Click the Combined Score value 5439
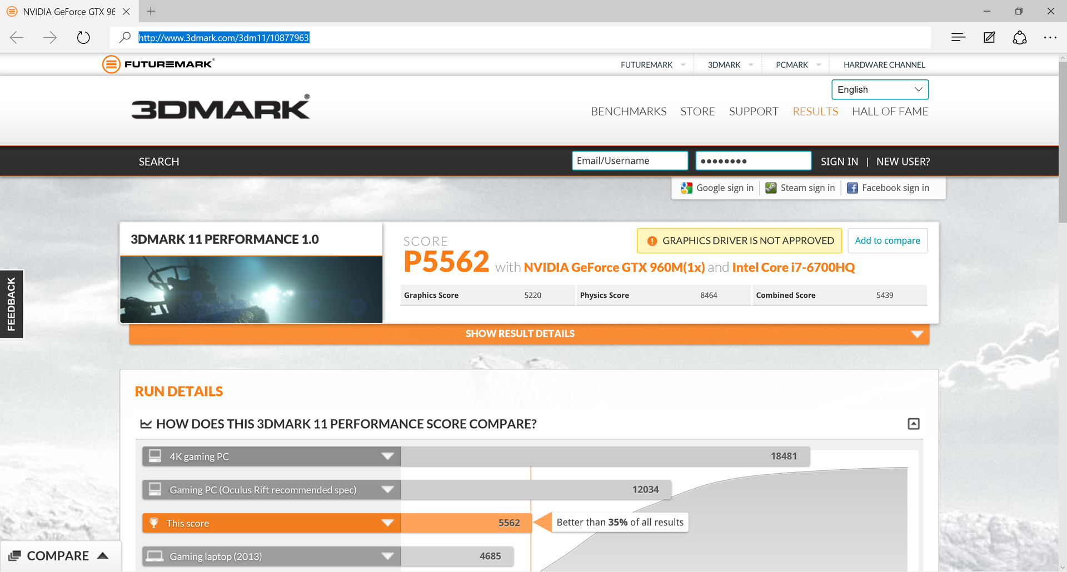Screen dimensions: 1067x572 (x=885, y=295)
